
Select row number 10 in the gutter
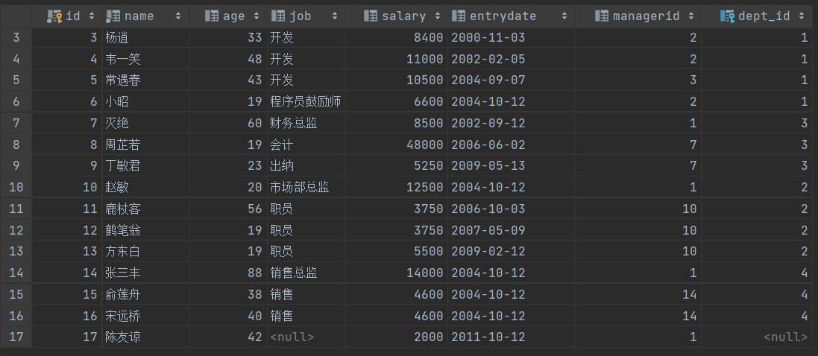click(x=16, y=187)
